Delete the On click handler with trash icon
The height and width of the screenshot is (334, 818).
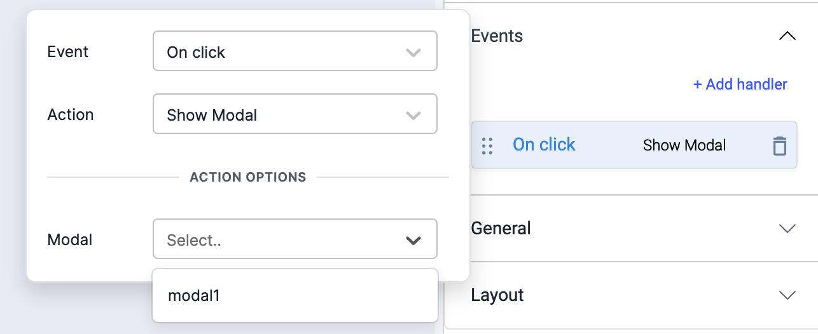point(779,145)
